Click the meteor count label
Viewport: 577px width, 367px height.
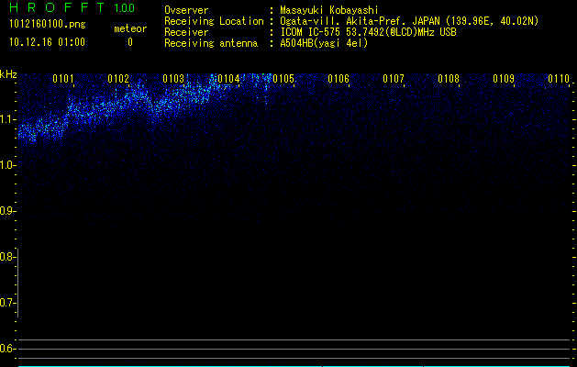[x=130, y=28]
